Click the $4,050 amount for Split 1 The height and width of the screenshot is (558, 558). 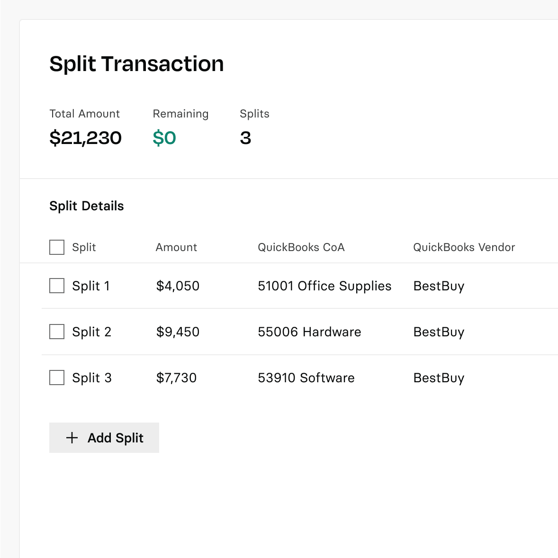click(178, 286)
